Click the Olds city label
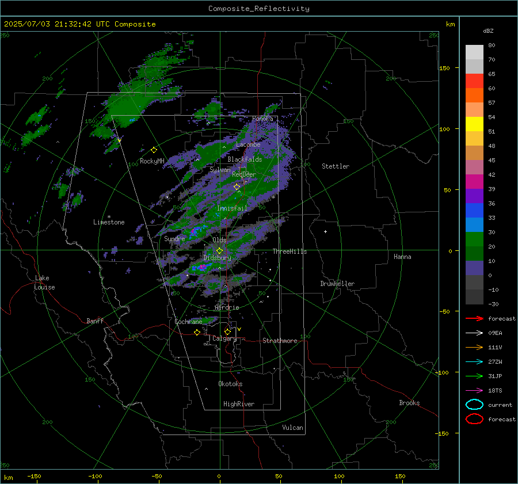The height and width of the screenshot is (484, 518). (219, 240)
